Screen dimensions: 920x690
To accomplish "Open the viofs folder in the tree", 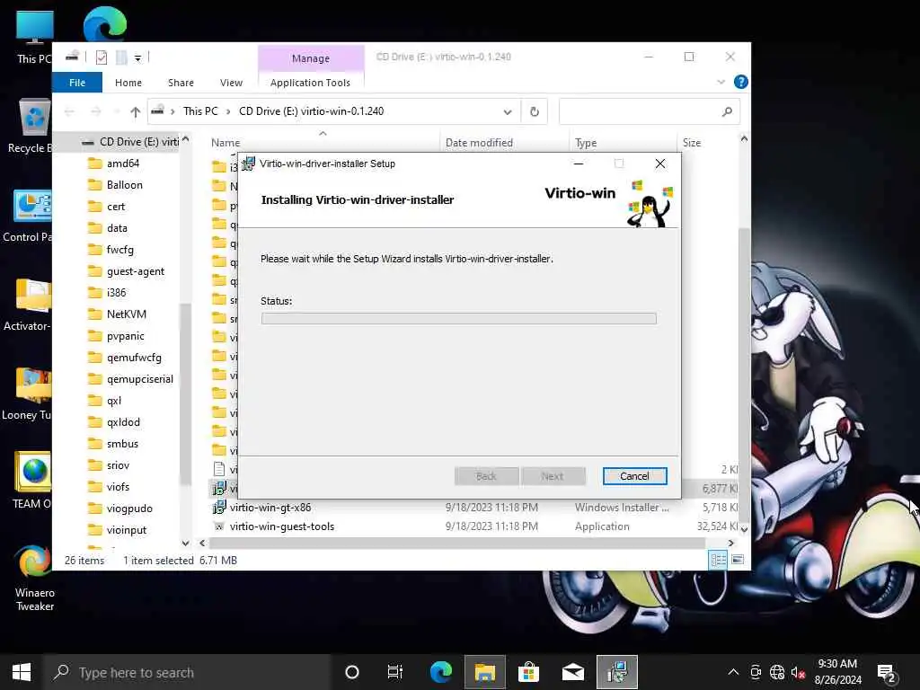I will point(118,487).
